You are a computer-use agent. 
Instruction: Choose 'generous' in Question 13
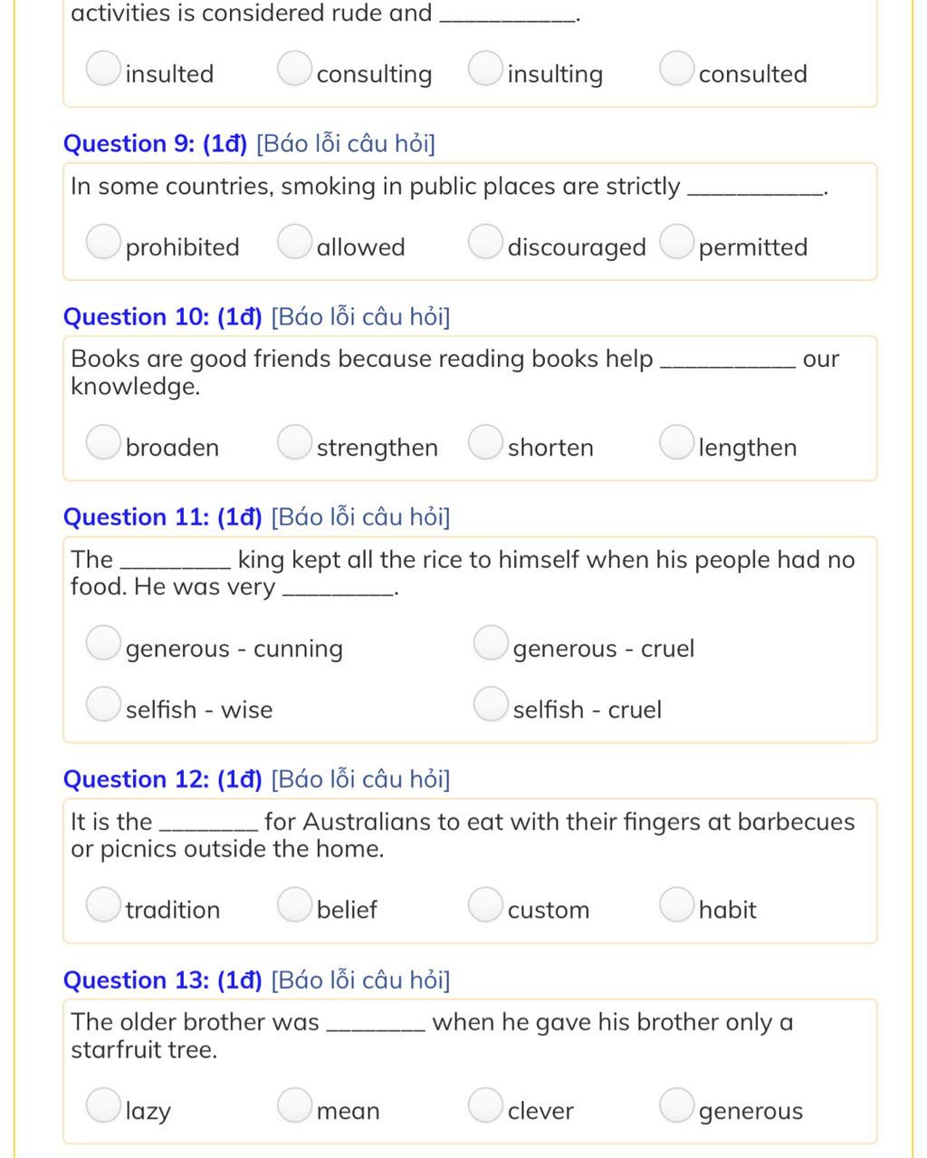676,1105
